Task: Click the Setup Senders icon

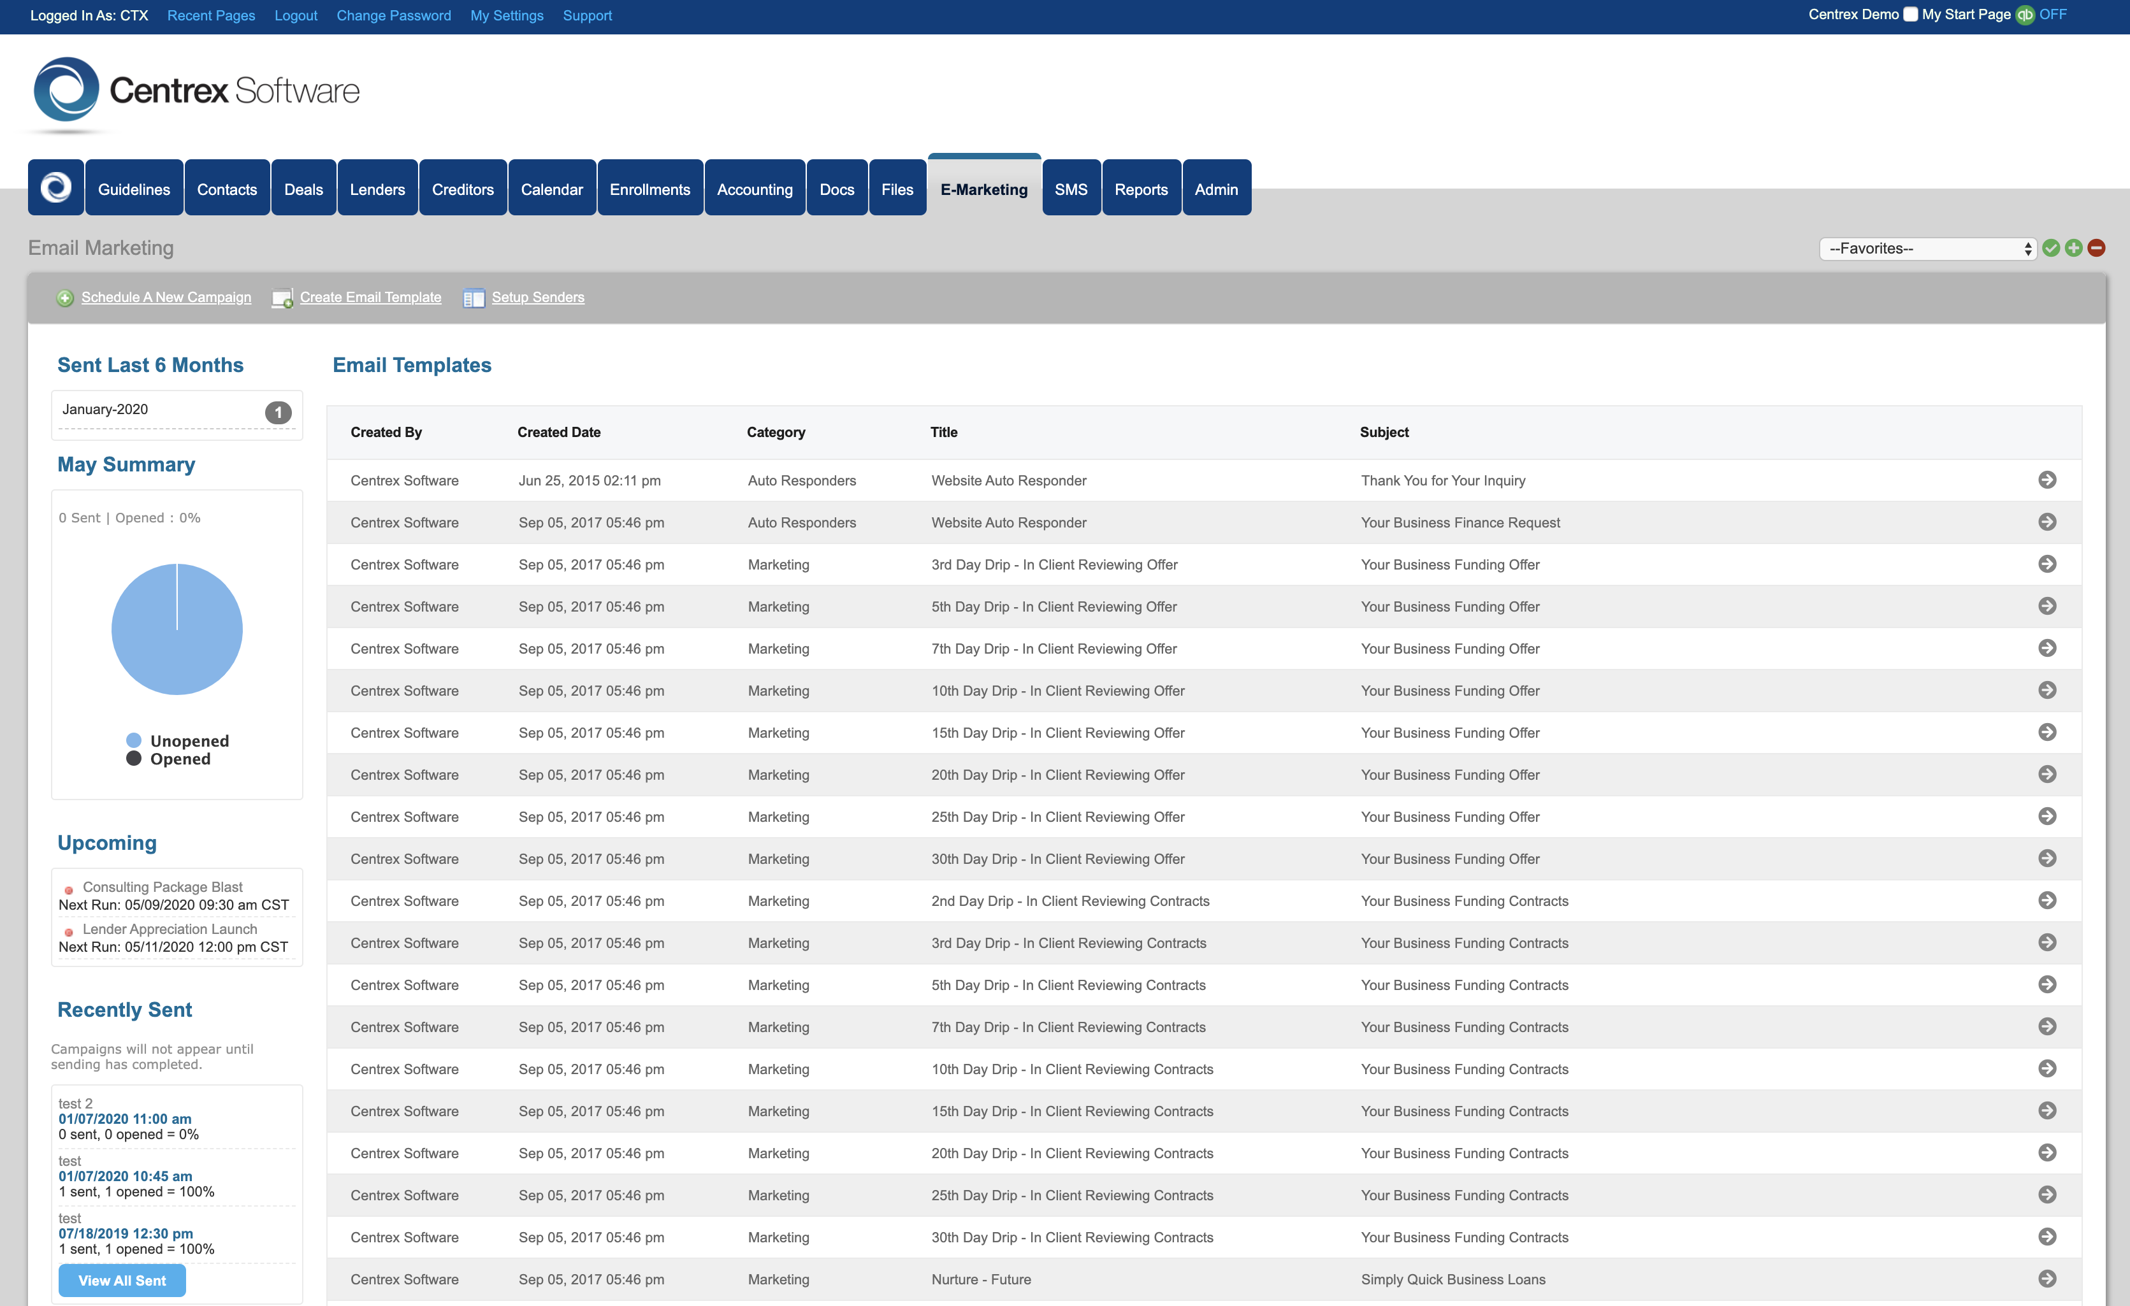Action: 474,298
